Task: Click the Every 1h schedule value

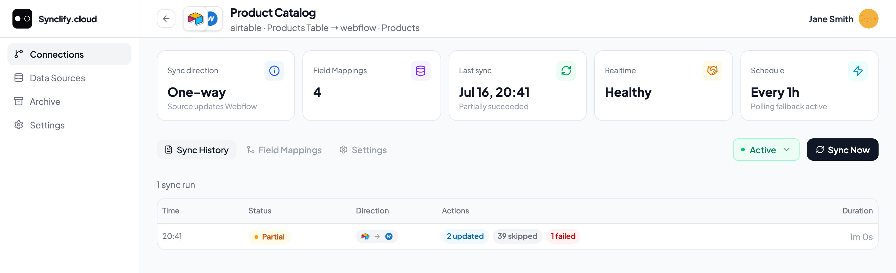Action: tap(775, 92)
